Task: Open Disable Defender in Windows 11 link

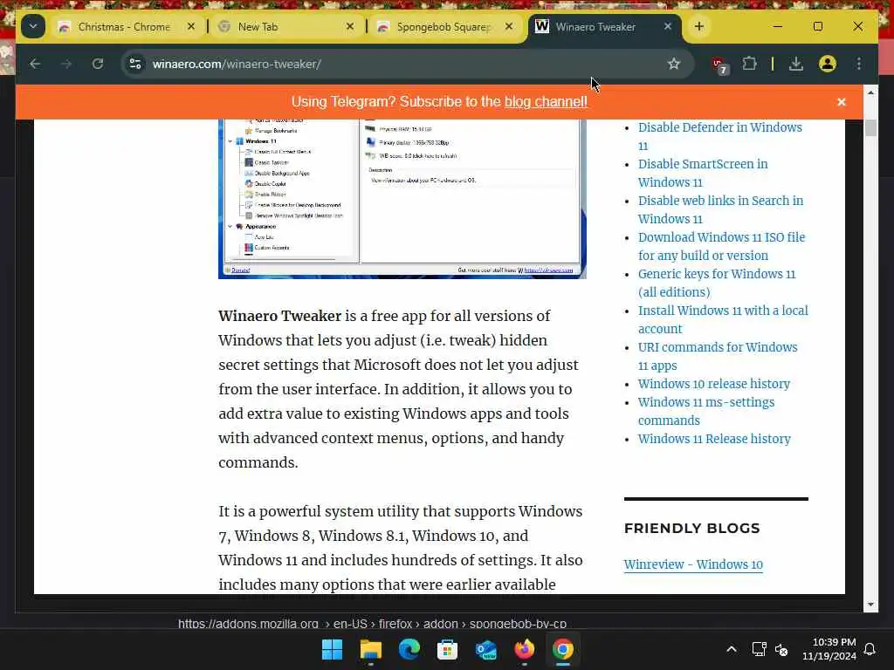Action: click(720, 136)
